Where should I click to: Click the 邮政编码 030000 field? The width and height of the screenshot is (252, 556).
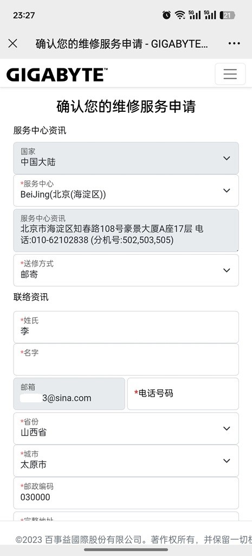click(x=126, y=493)
